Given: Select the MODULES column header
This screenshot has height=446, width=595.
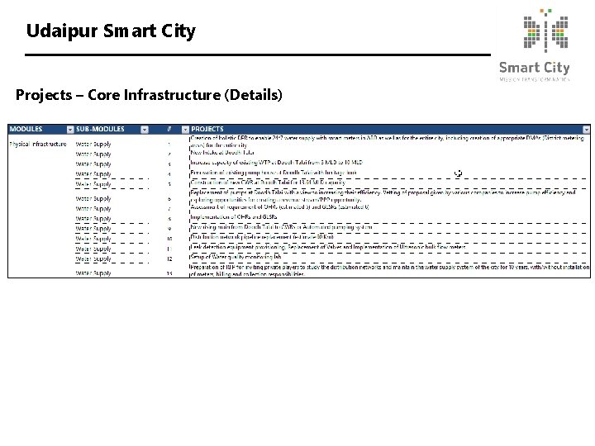Looking at the screenshot, I should (26, 129).
